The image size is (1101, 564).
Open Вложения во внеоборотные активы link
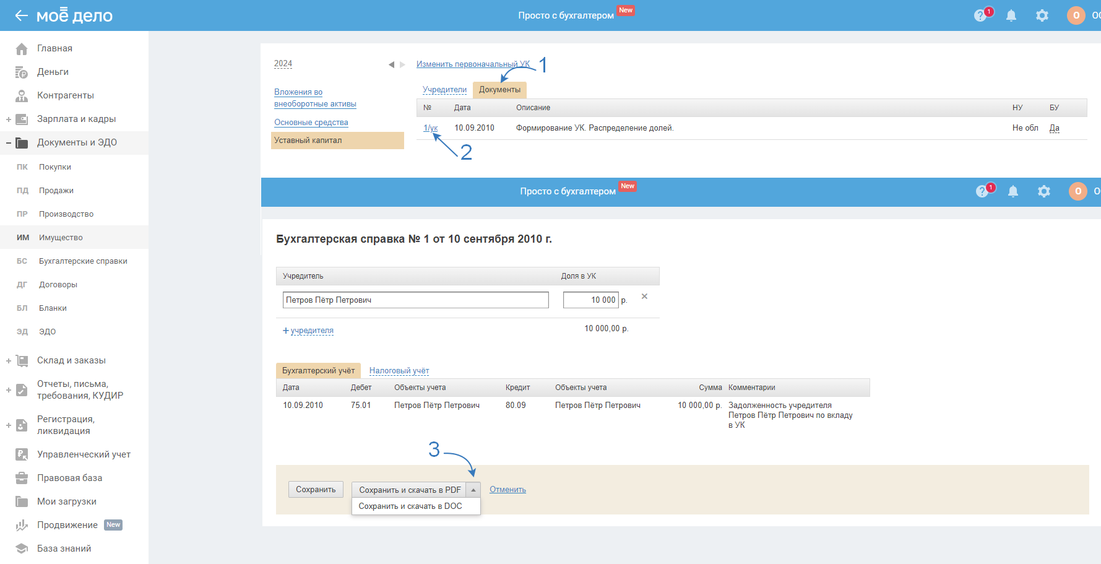pos(315,98)
